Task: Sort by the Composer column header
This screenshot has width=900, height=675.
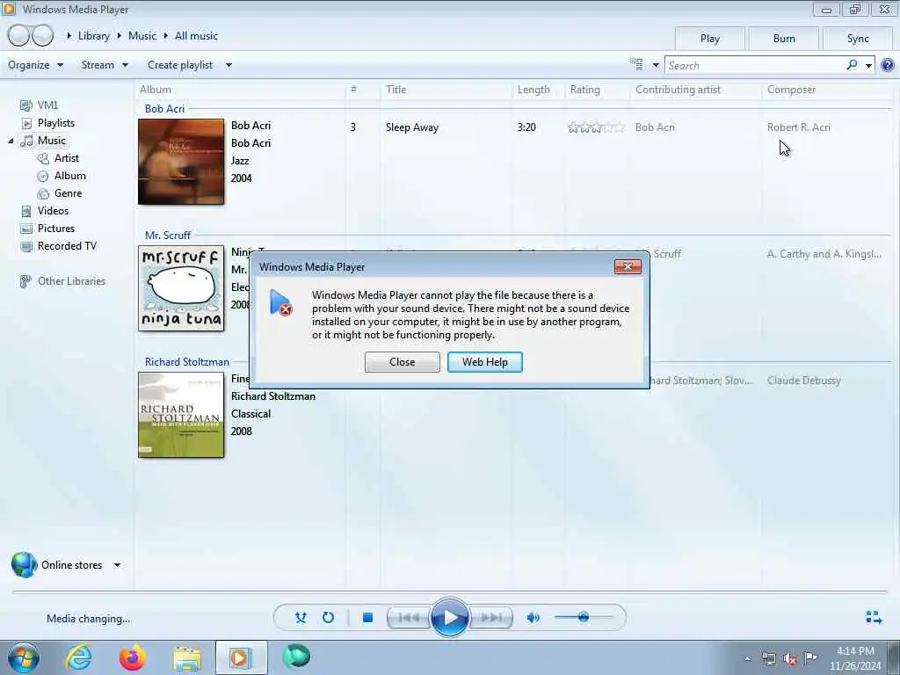Action: point(792,90)
